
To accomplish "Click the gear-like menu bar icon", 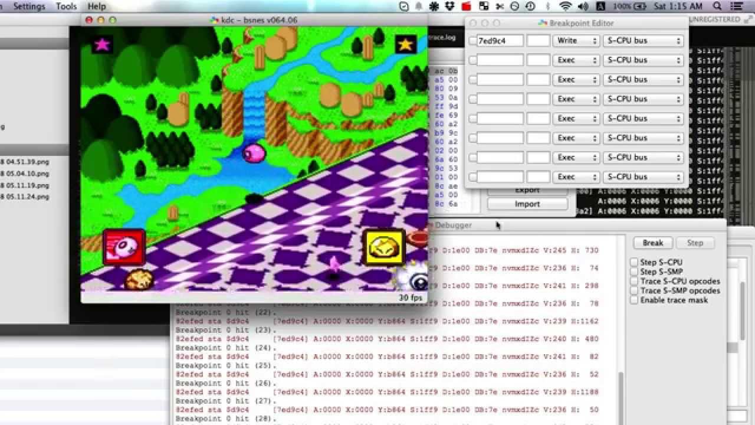I will [x=435, y=6].
